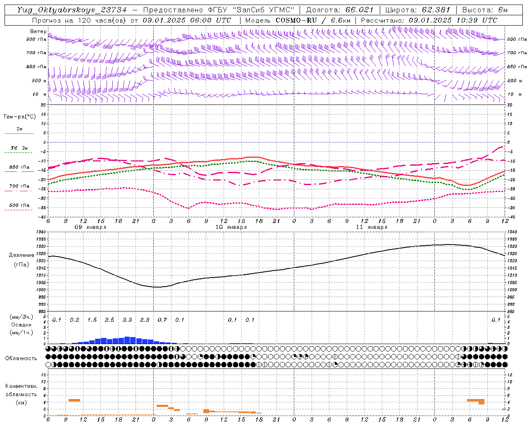529x423 pixels.
Task: Click the latitude value Широта: 62.381
Action: point(417,10)
